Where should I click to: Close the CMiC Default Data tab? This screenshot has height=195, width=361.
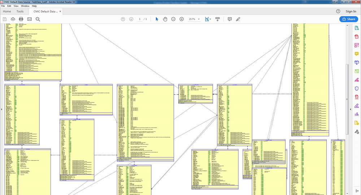[60, 12]
